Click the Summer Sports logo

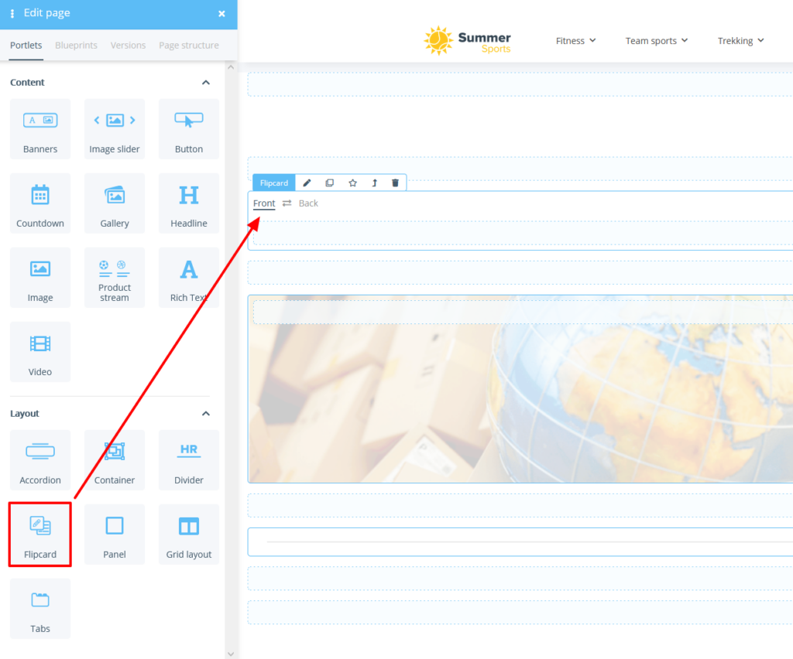point(467,40)
